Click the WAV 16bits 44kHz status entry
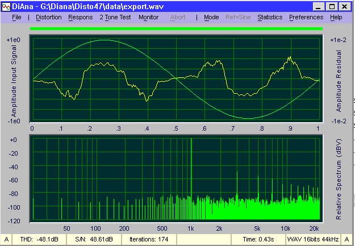This screenshot has width=355, height=246. (x=313, y=239)
